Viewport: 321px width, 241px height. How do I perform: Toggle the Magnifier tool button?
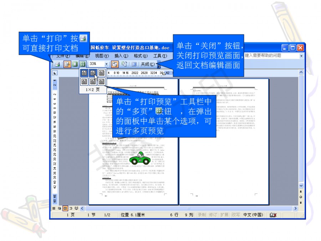click(x=67, y=64)
